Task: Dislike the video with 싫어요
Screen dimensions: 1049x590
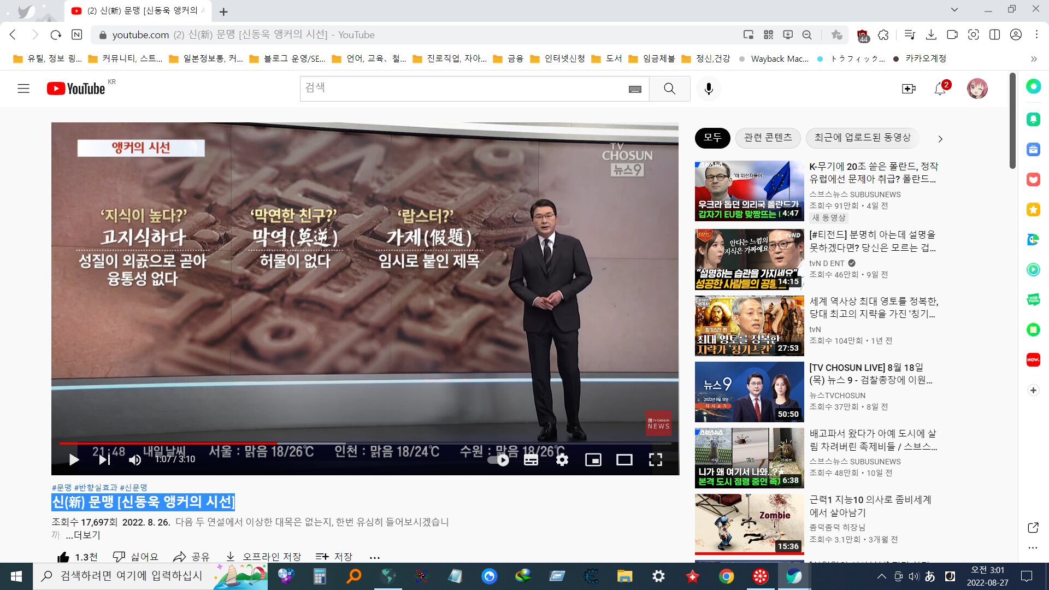Action: coord(135,557)
